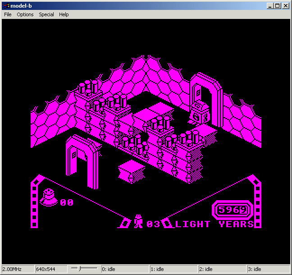Click the 640x544 resolution panel
Screen dimensions: 292x275
click(51, 269)
